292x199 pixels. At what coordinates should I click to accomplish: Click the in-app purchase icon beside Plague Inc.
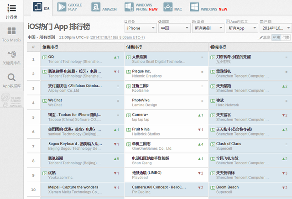point(129,72)
